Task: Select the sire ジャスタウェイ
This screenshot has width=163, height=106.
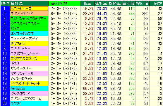Action: pos(29,93)
